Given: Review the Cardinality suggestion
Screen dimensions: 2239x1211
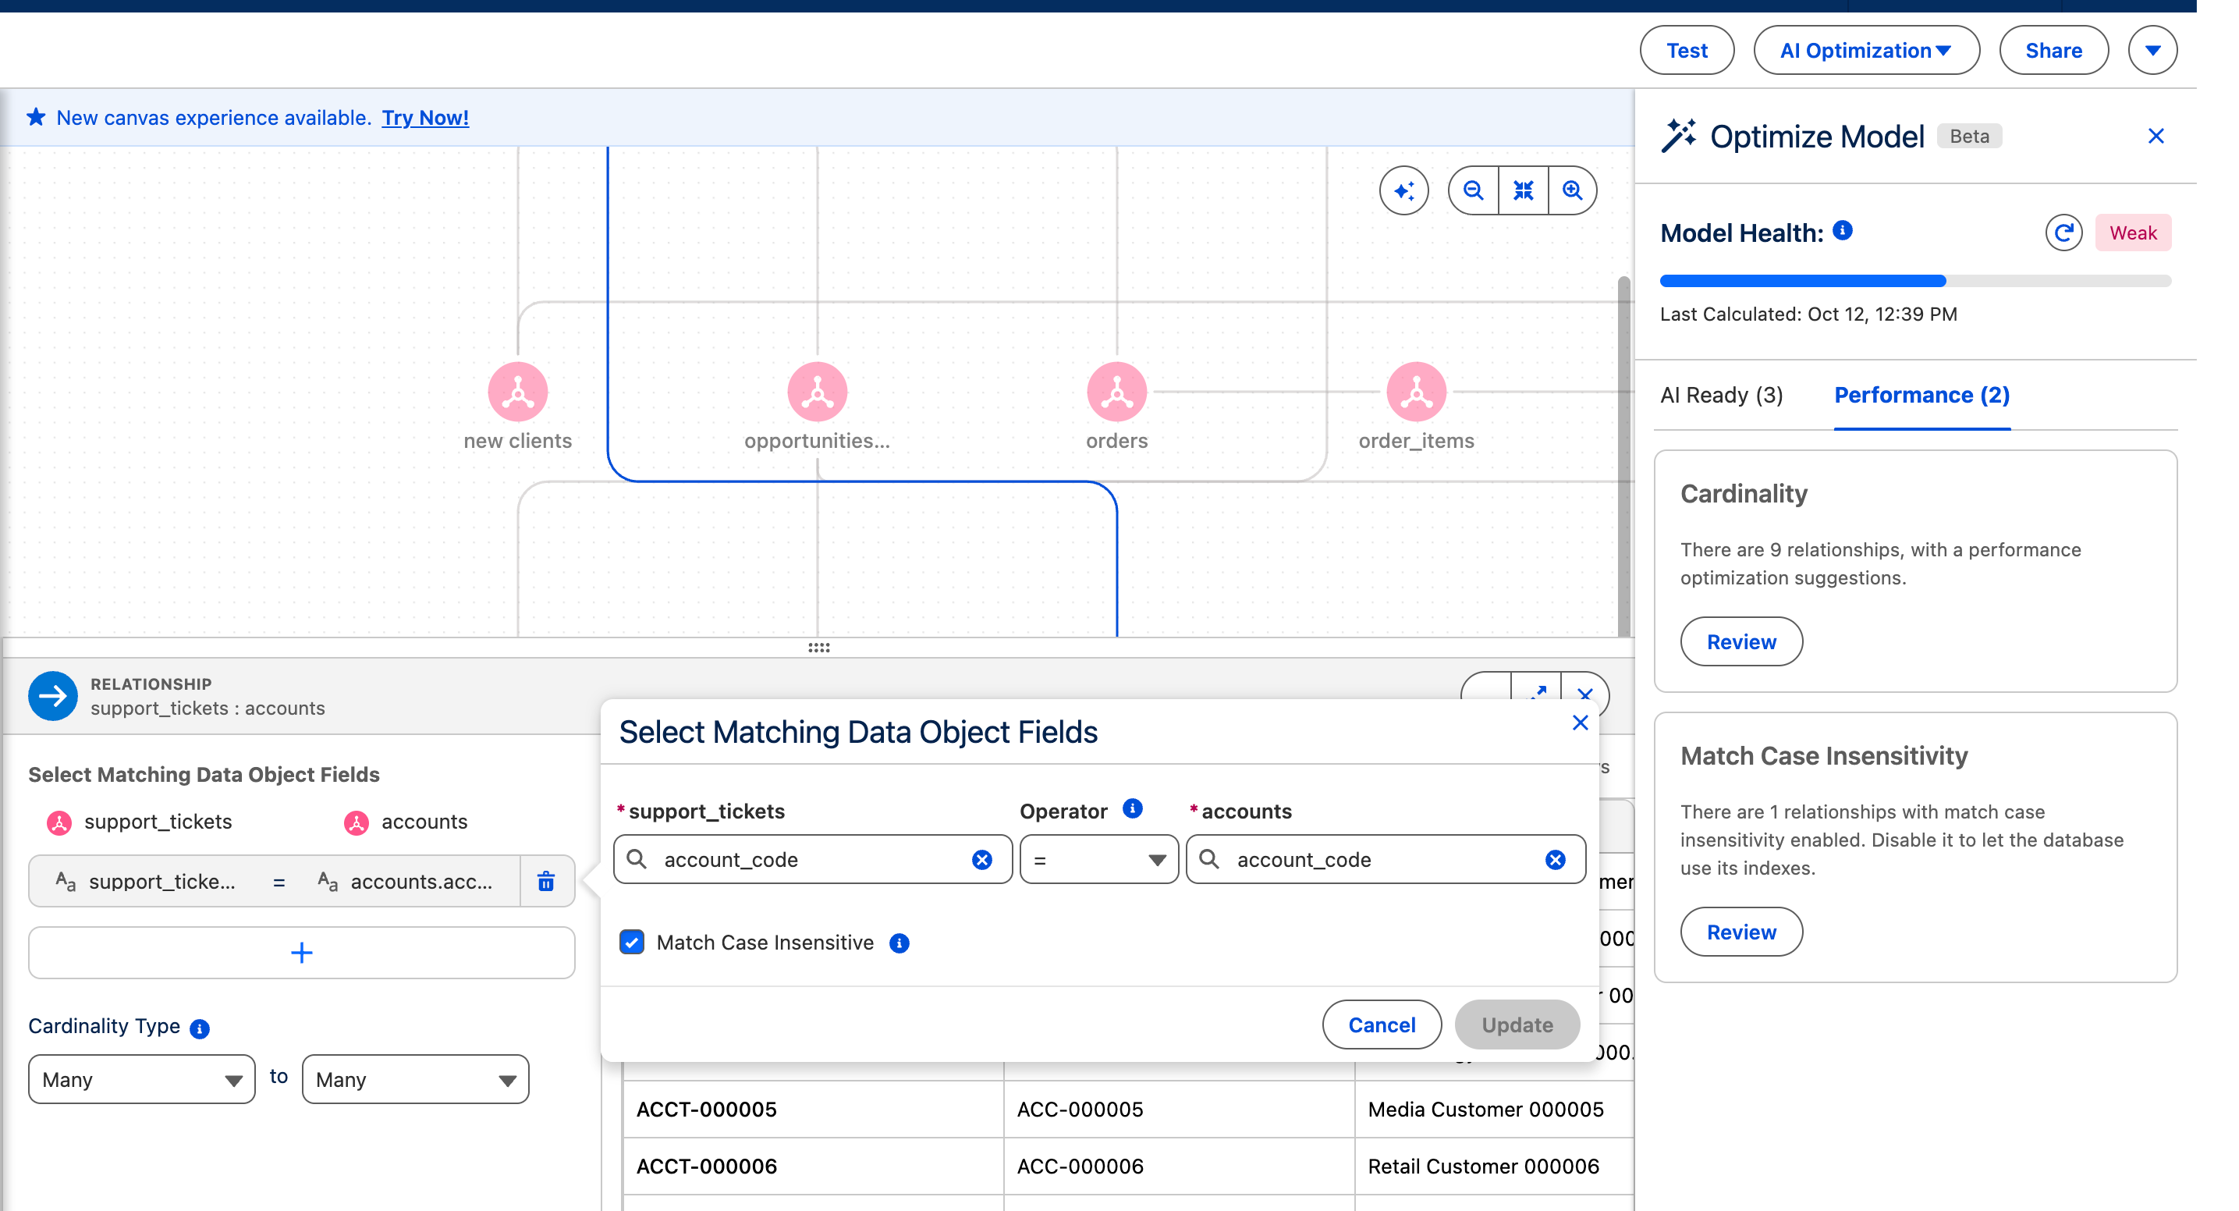Looking at the screenshot, I should point(1741,641).
